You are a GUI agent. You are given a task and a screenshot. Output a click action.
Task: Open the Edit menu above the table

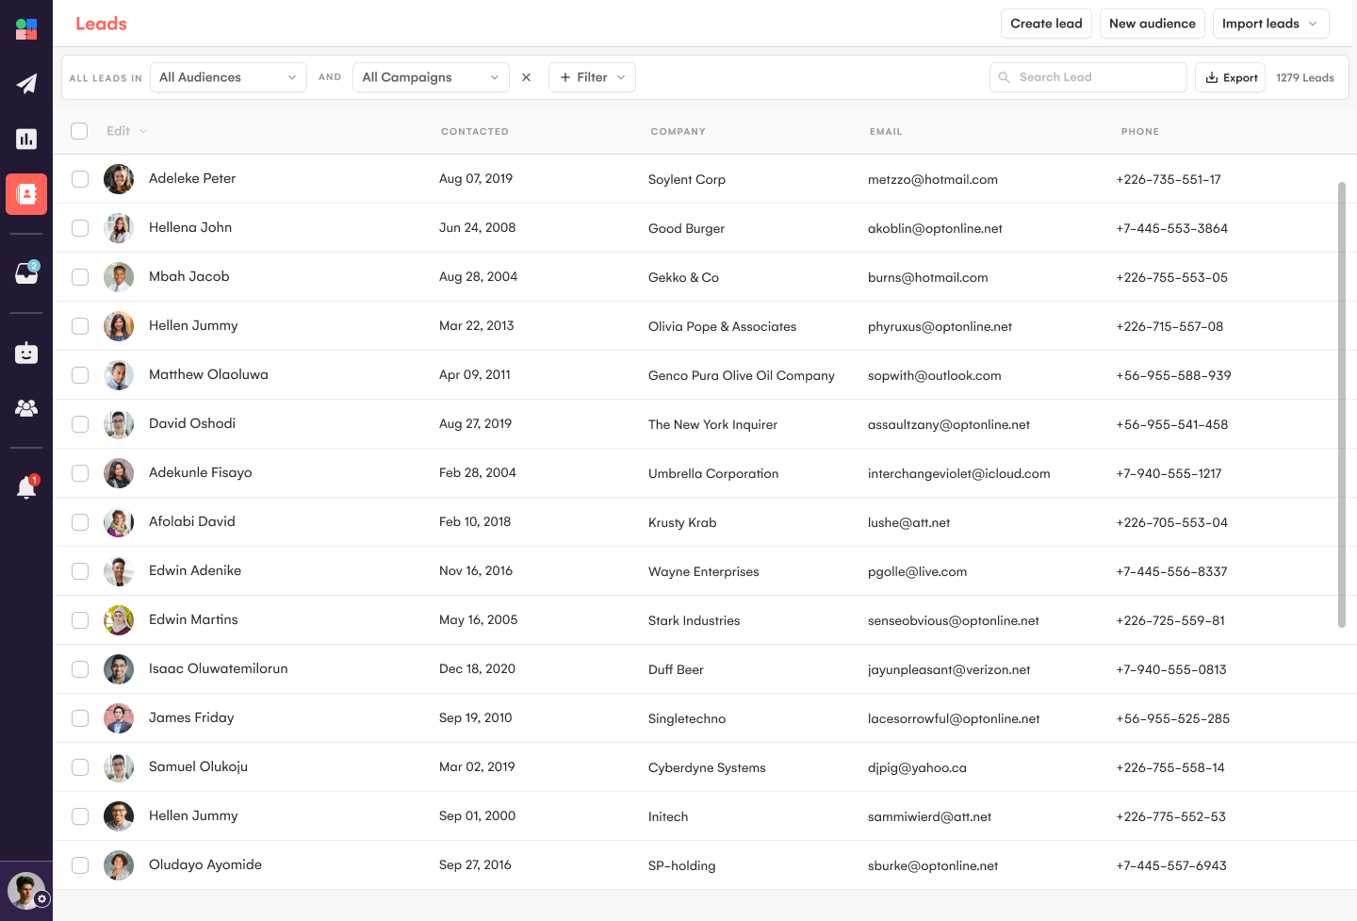125,131
